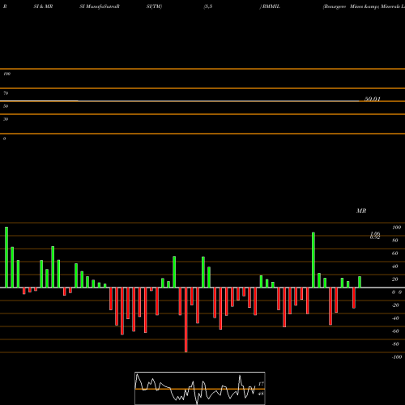The image size is (405, 405).
Task: Click the (5,5 parameter text in header
Action: pyautogui.click(x=208, y=6)
